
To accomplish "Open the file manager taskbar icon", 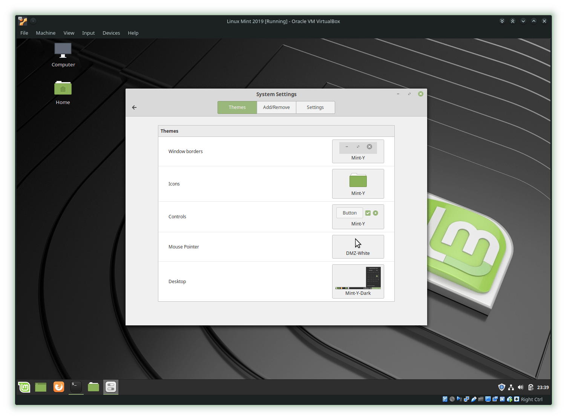I will pos(93,387).
